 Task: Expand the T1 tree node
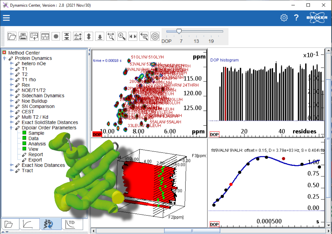[x=11, y=69]
